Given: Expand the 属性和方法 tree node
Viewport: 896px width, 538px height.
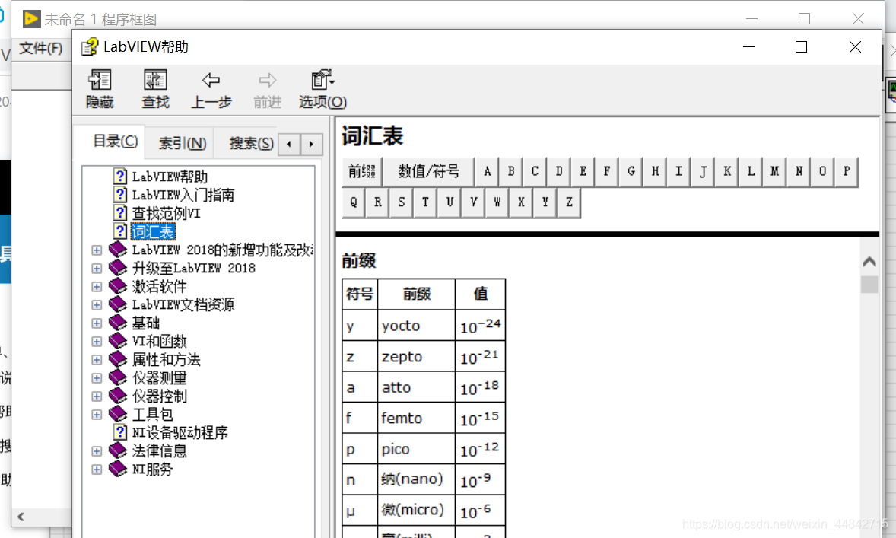Looking at the screenshot, I should coord(97,360).
